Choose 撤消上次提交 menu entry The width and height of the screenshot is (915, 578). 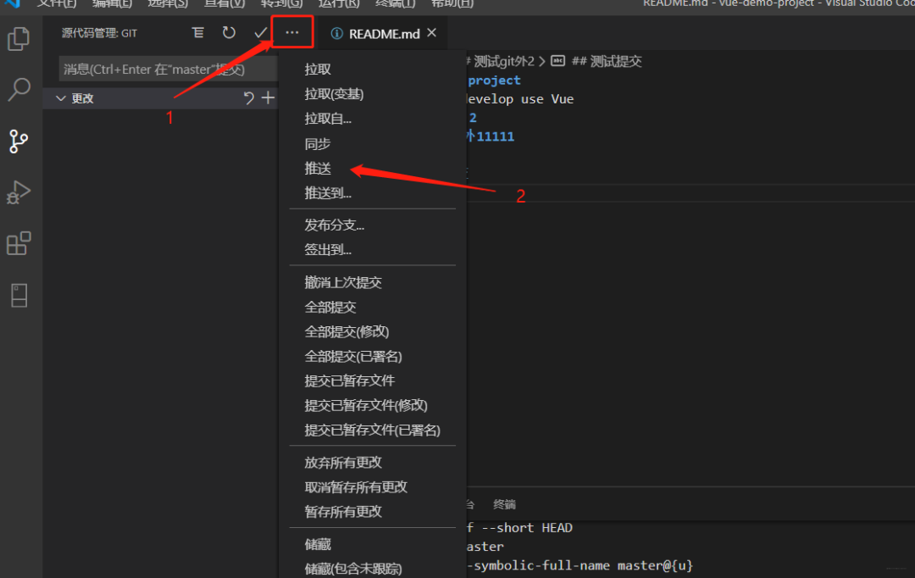click(x=343, y=282)
